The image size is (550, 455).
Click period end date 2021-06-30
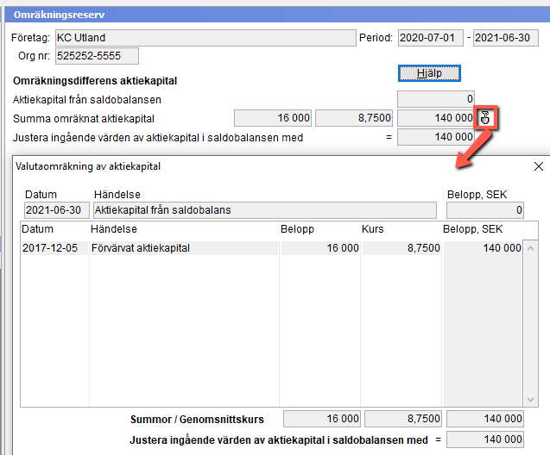click(506, 38)
